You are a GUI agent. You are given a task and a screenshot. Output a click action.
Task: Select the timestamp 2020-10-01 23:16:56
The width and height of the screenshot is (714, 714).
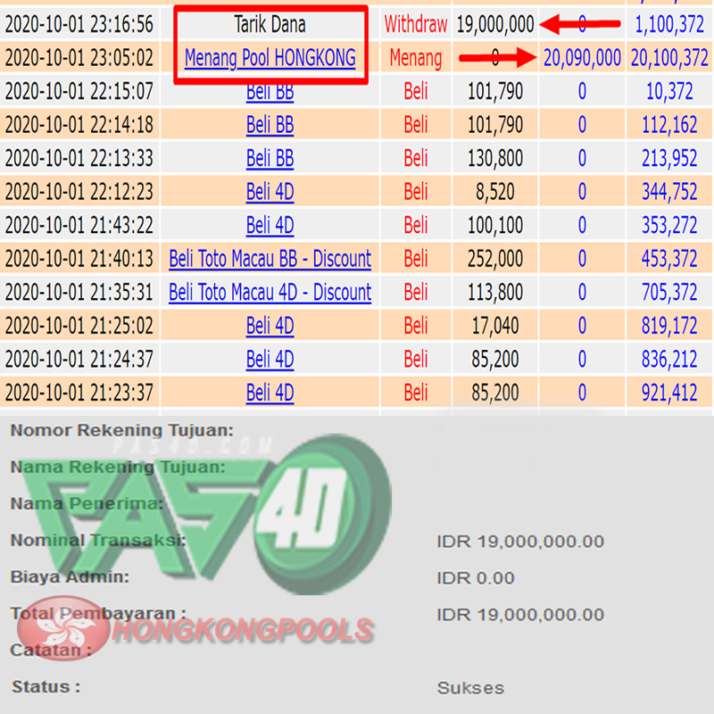[79, 24]
